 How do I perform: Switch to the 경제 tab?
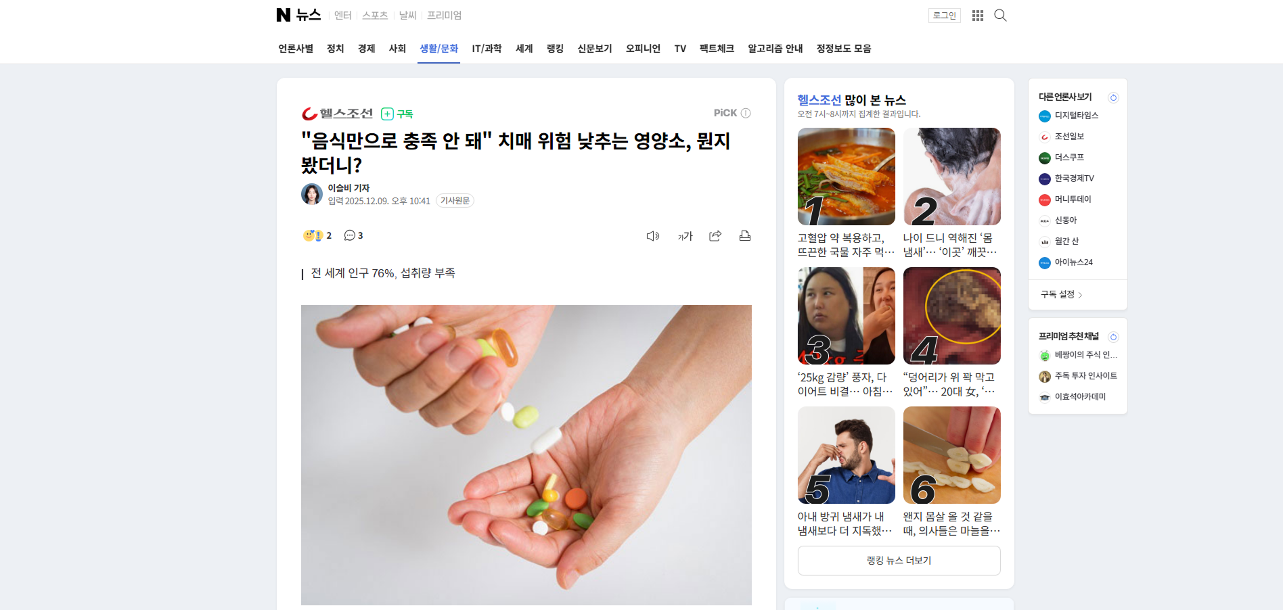tap(367, 49)
